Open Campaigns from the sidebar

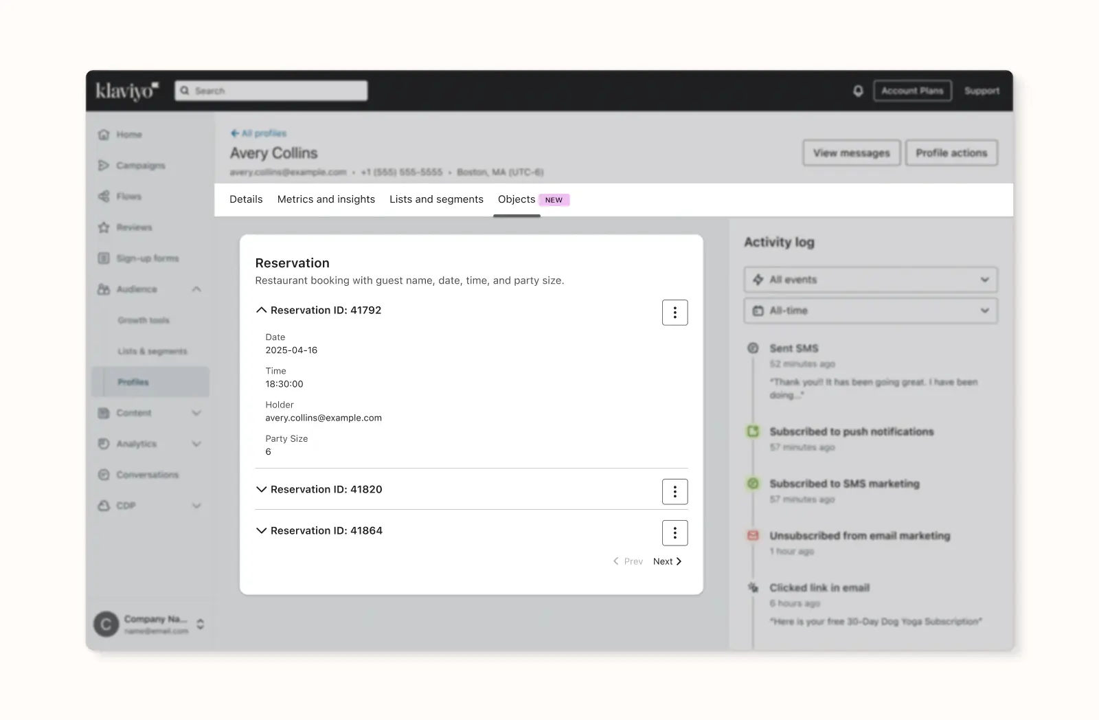point(140,166)
